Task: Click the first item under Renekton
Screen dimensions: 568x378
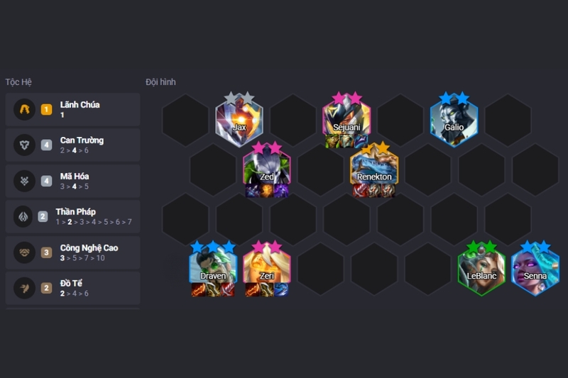Action: 360,191
